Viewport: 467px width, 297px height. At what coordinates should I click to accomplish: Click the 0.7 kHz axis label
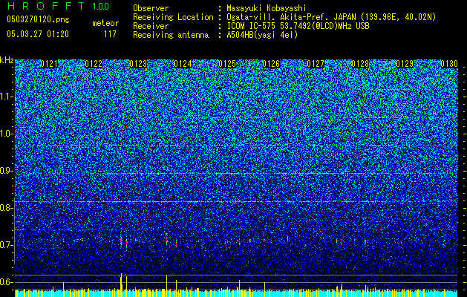[7, 245]
